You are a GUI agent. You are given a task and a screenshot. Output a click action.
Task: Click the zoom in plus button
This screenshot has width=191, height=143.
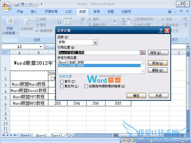(183, 140)
